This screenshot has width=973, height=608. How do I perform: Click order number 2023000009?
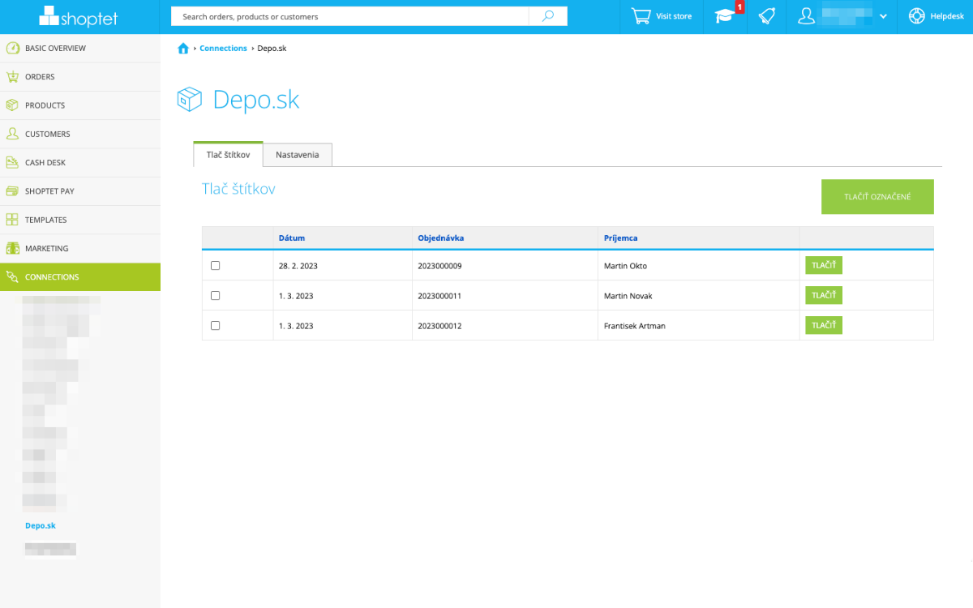(x=439, y=266)
